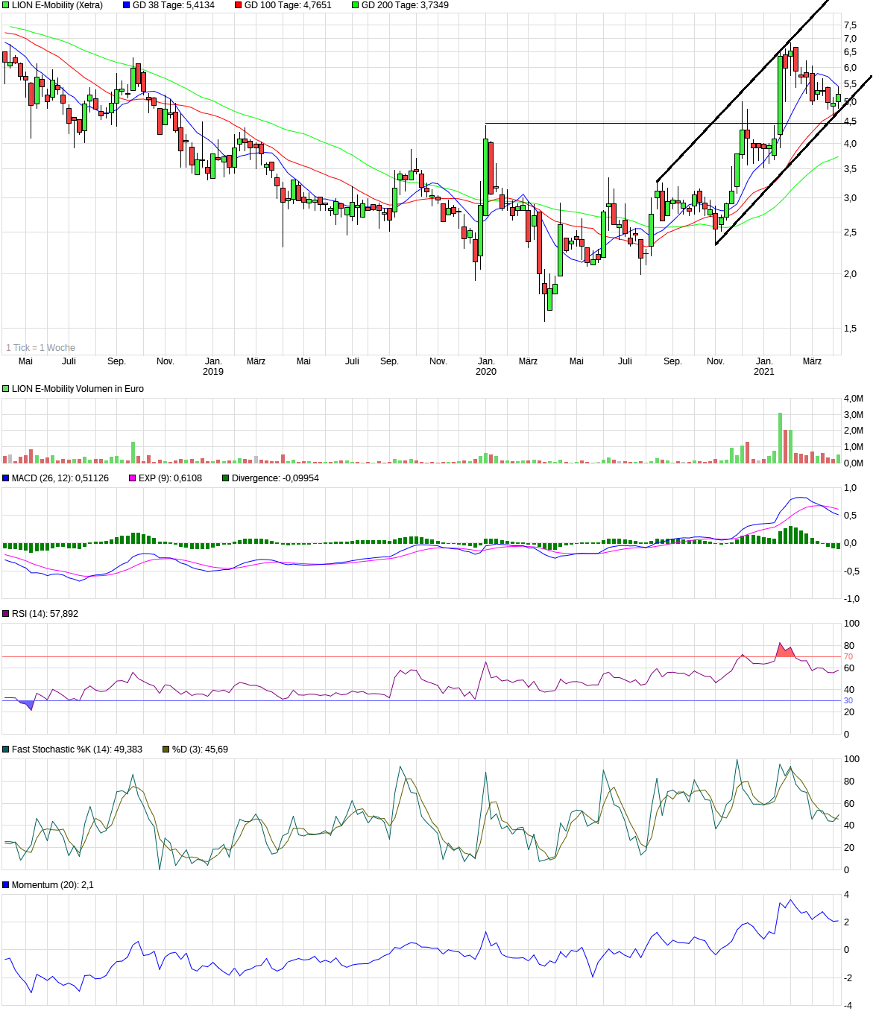876x1014 pixels.
Task: Click the RSI (14): 57,892 label
Action: 45,614
